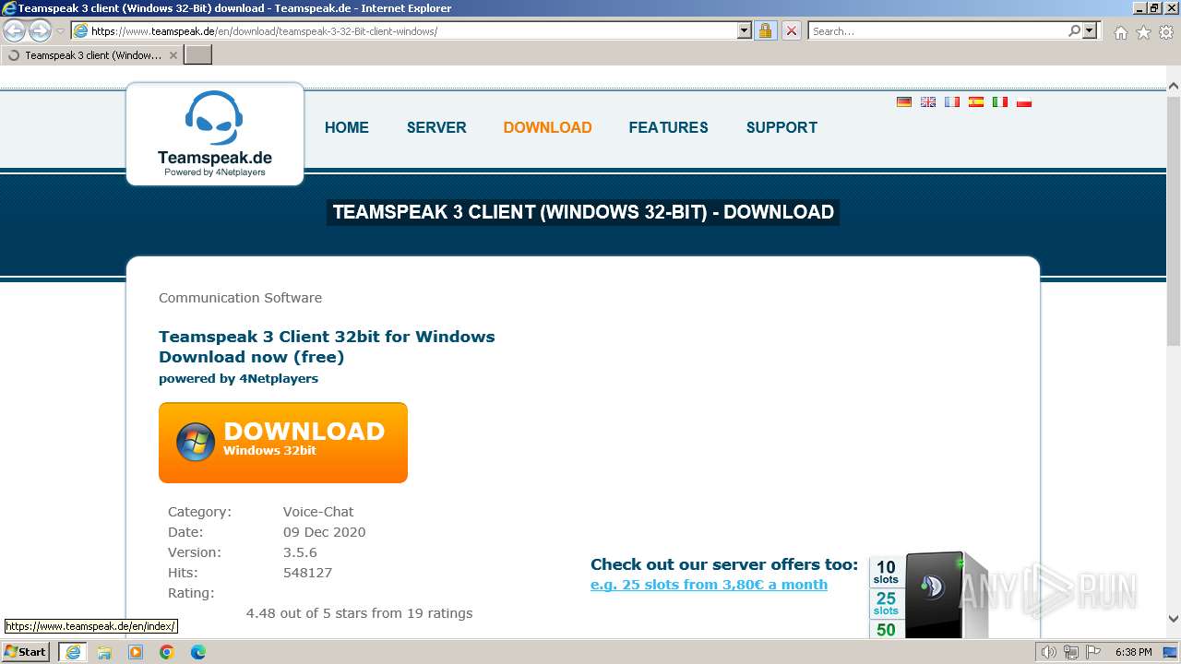This screenshot has width=1181, height=664.
Task: Launch Microsoft Edge from the taskbar
Action: (x=198, y=652)
